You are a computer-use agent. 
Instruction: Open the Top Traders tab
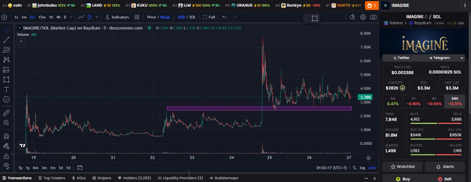51,178
